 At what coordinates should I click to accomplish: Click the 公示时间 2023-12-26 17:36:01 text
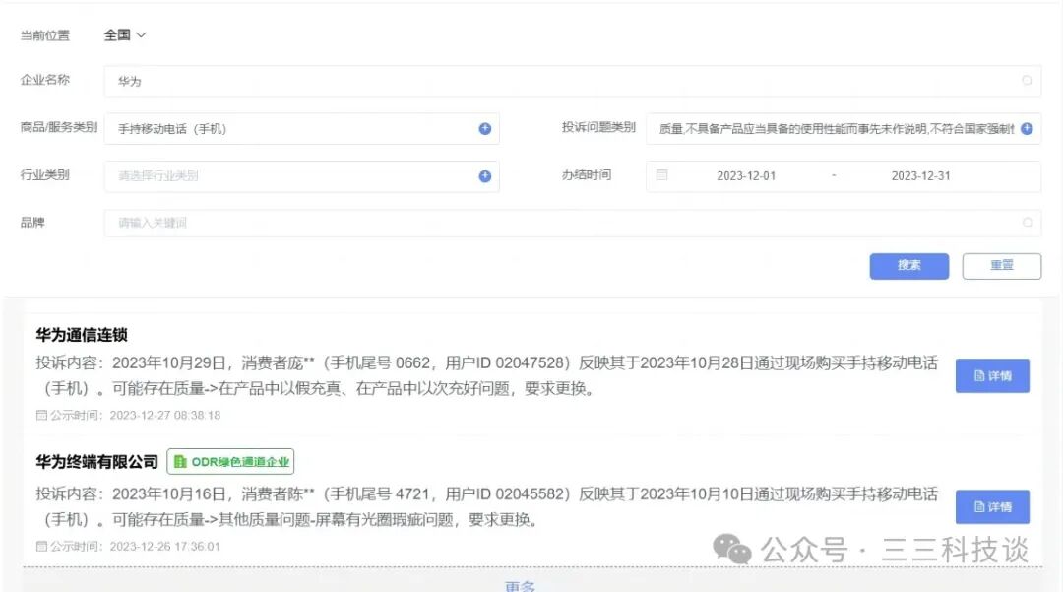pyautogui.click(x=128, y=546)
